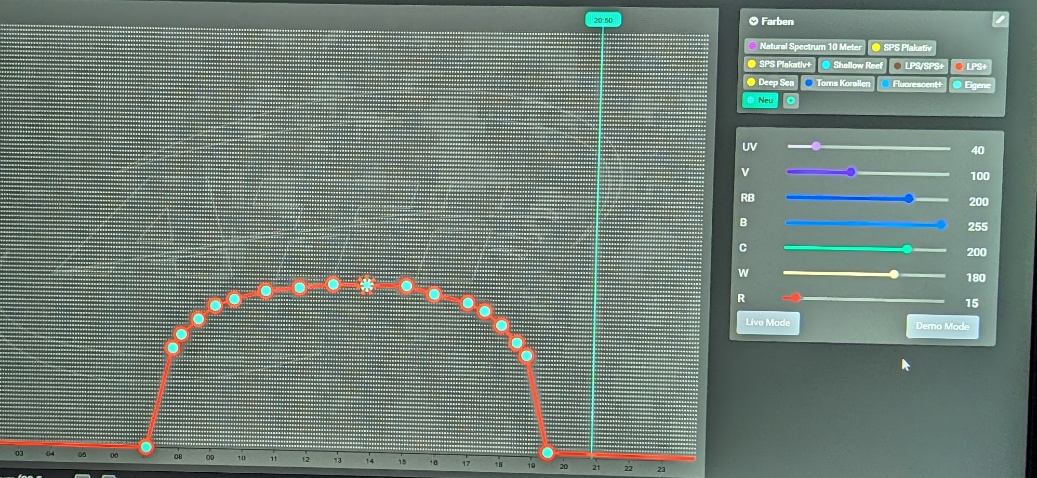Click the RB royal blue slider handle
1037x478 pixels.
click(x=909, y=198)
